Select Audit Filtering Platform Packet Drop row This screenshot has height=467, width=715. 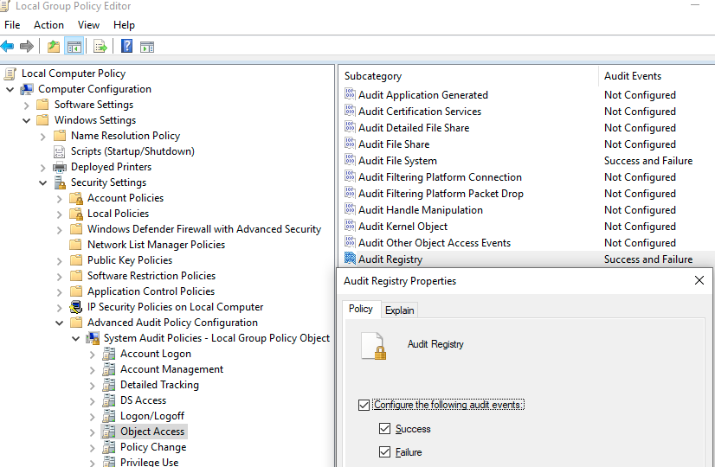[527, 193]
